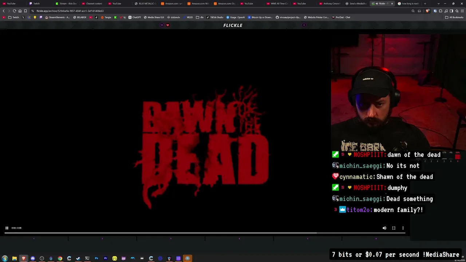The height and width of the screenshot is (262, 466).
Task: Open the 'how long is' Google tab
Action: tap(409, 4)
